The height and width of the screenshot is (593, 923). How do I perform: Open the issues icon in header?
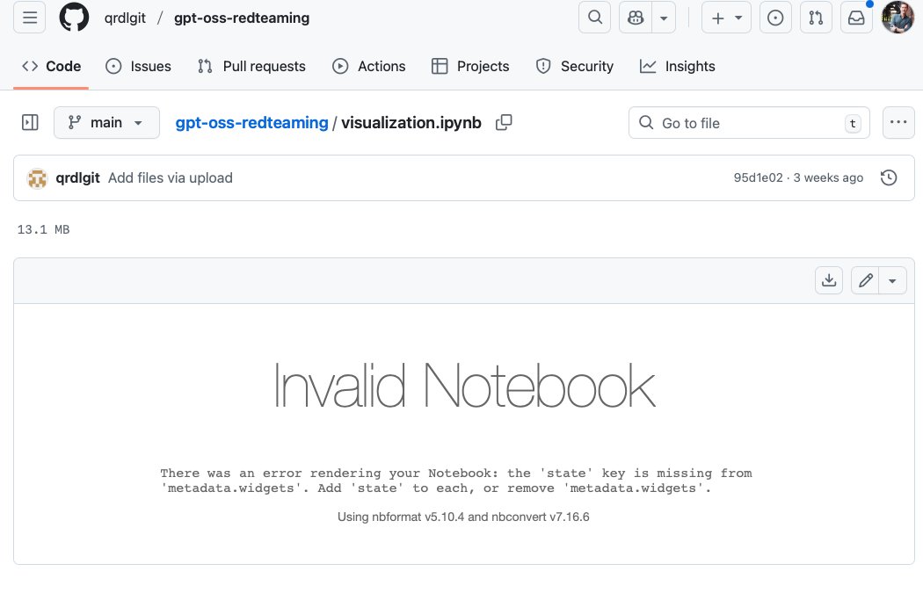(x=775, y=18)
